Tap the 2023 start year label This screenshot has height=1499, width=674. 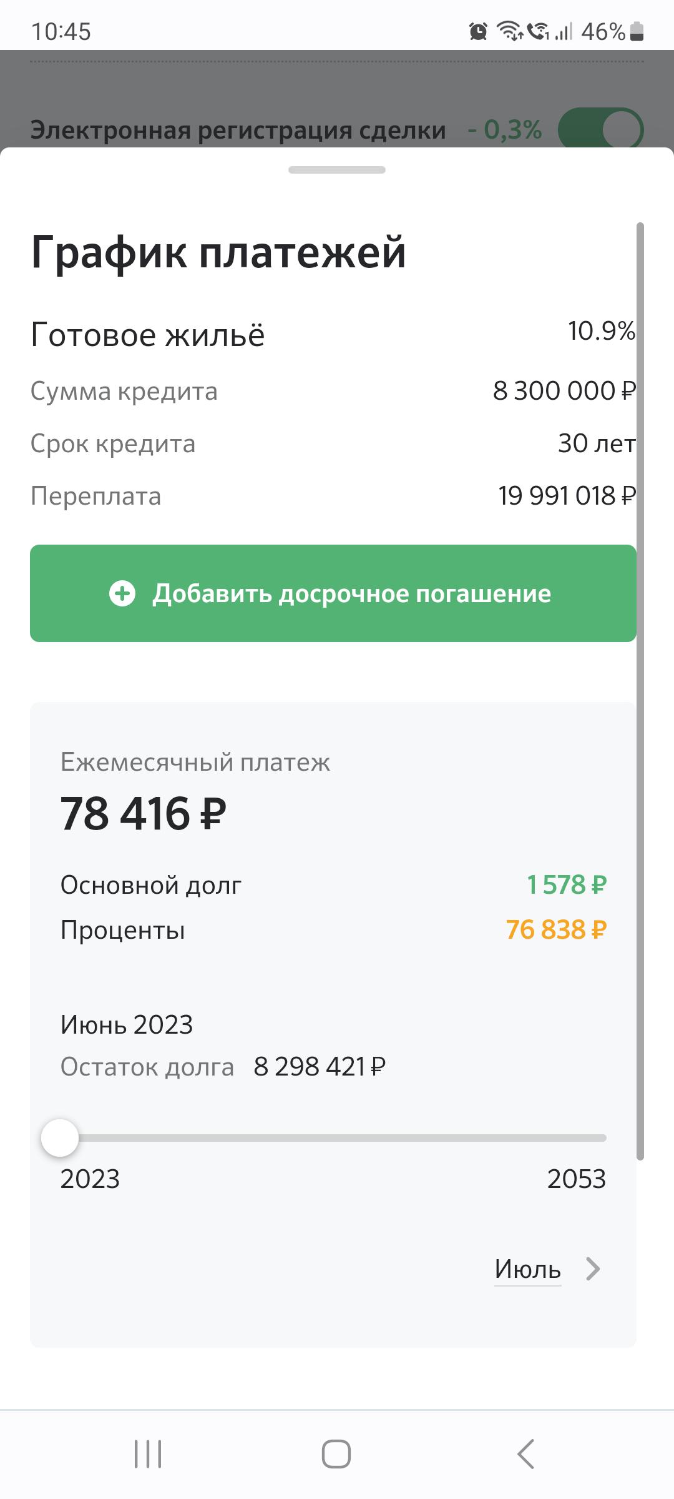coord(90,1179)
